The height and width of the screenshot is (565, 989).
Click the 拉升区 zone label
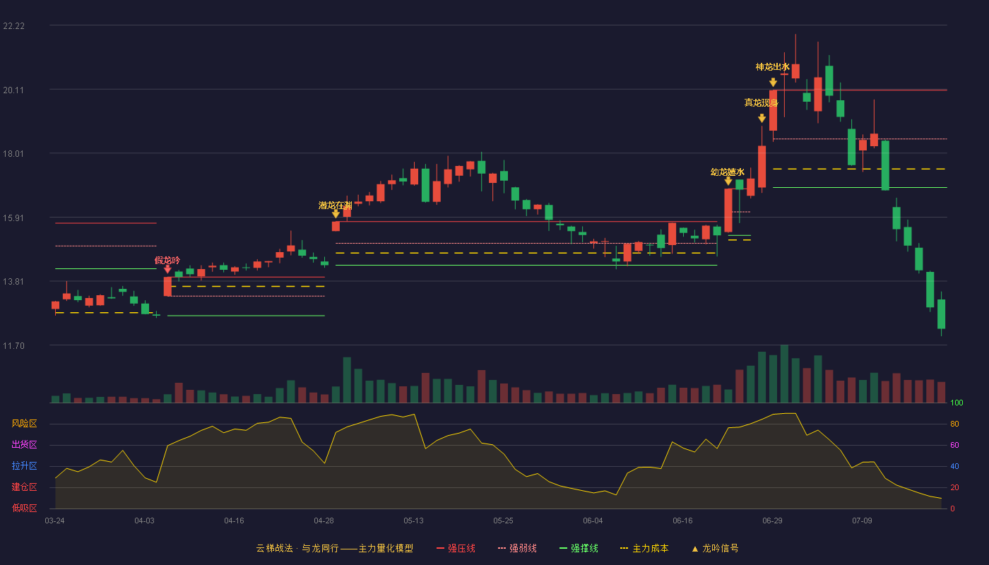[24, 466]
